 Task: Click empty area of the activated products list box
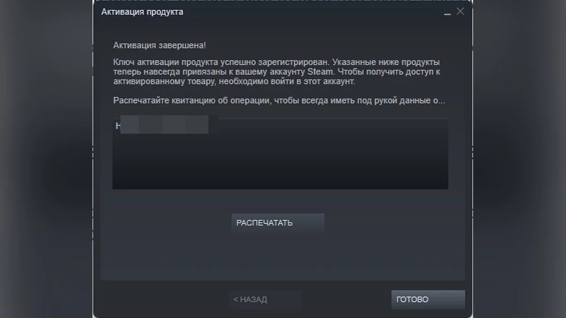click(280, 163)
